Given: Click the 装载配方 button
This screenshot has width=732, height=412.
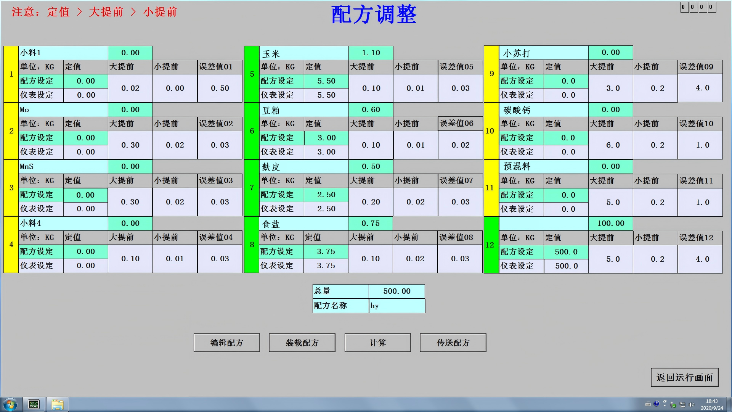Looking at the screenshot, I should click(302, 343).
